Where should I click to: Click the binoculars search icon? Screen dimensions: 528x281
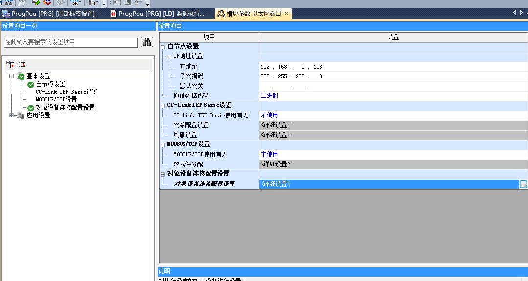click(x=147, y=42)
